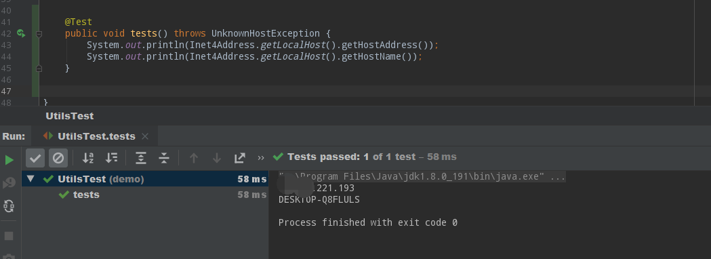Toggle Show Passed tests checkmark button
Image resolution: width=711 pixels, height=259 pixels.
coord(35,158)
